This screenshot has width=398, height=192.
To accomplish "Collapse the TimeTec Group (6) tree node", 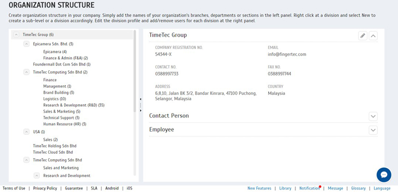I will [16, 35].
